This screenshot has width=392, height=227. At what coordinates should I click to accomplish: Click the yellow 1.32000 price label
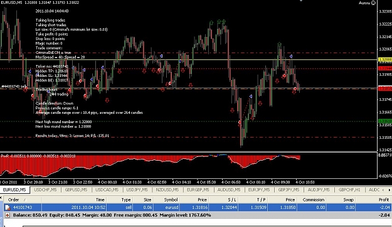coord(385,60)
